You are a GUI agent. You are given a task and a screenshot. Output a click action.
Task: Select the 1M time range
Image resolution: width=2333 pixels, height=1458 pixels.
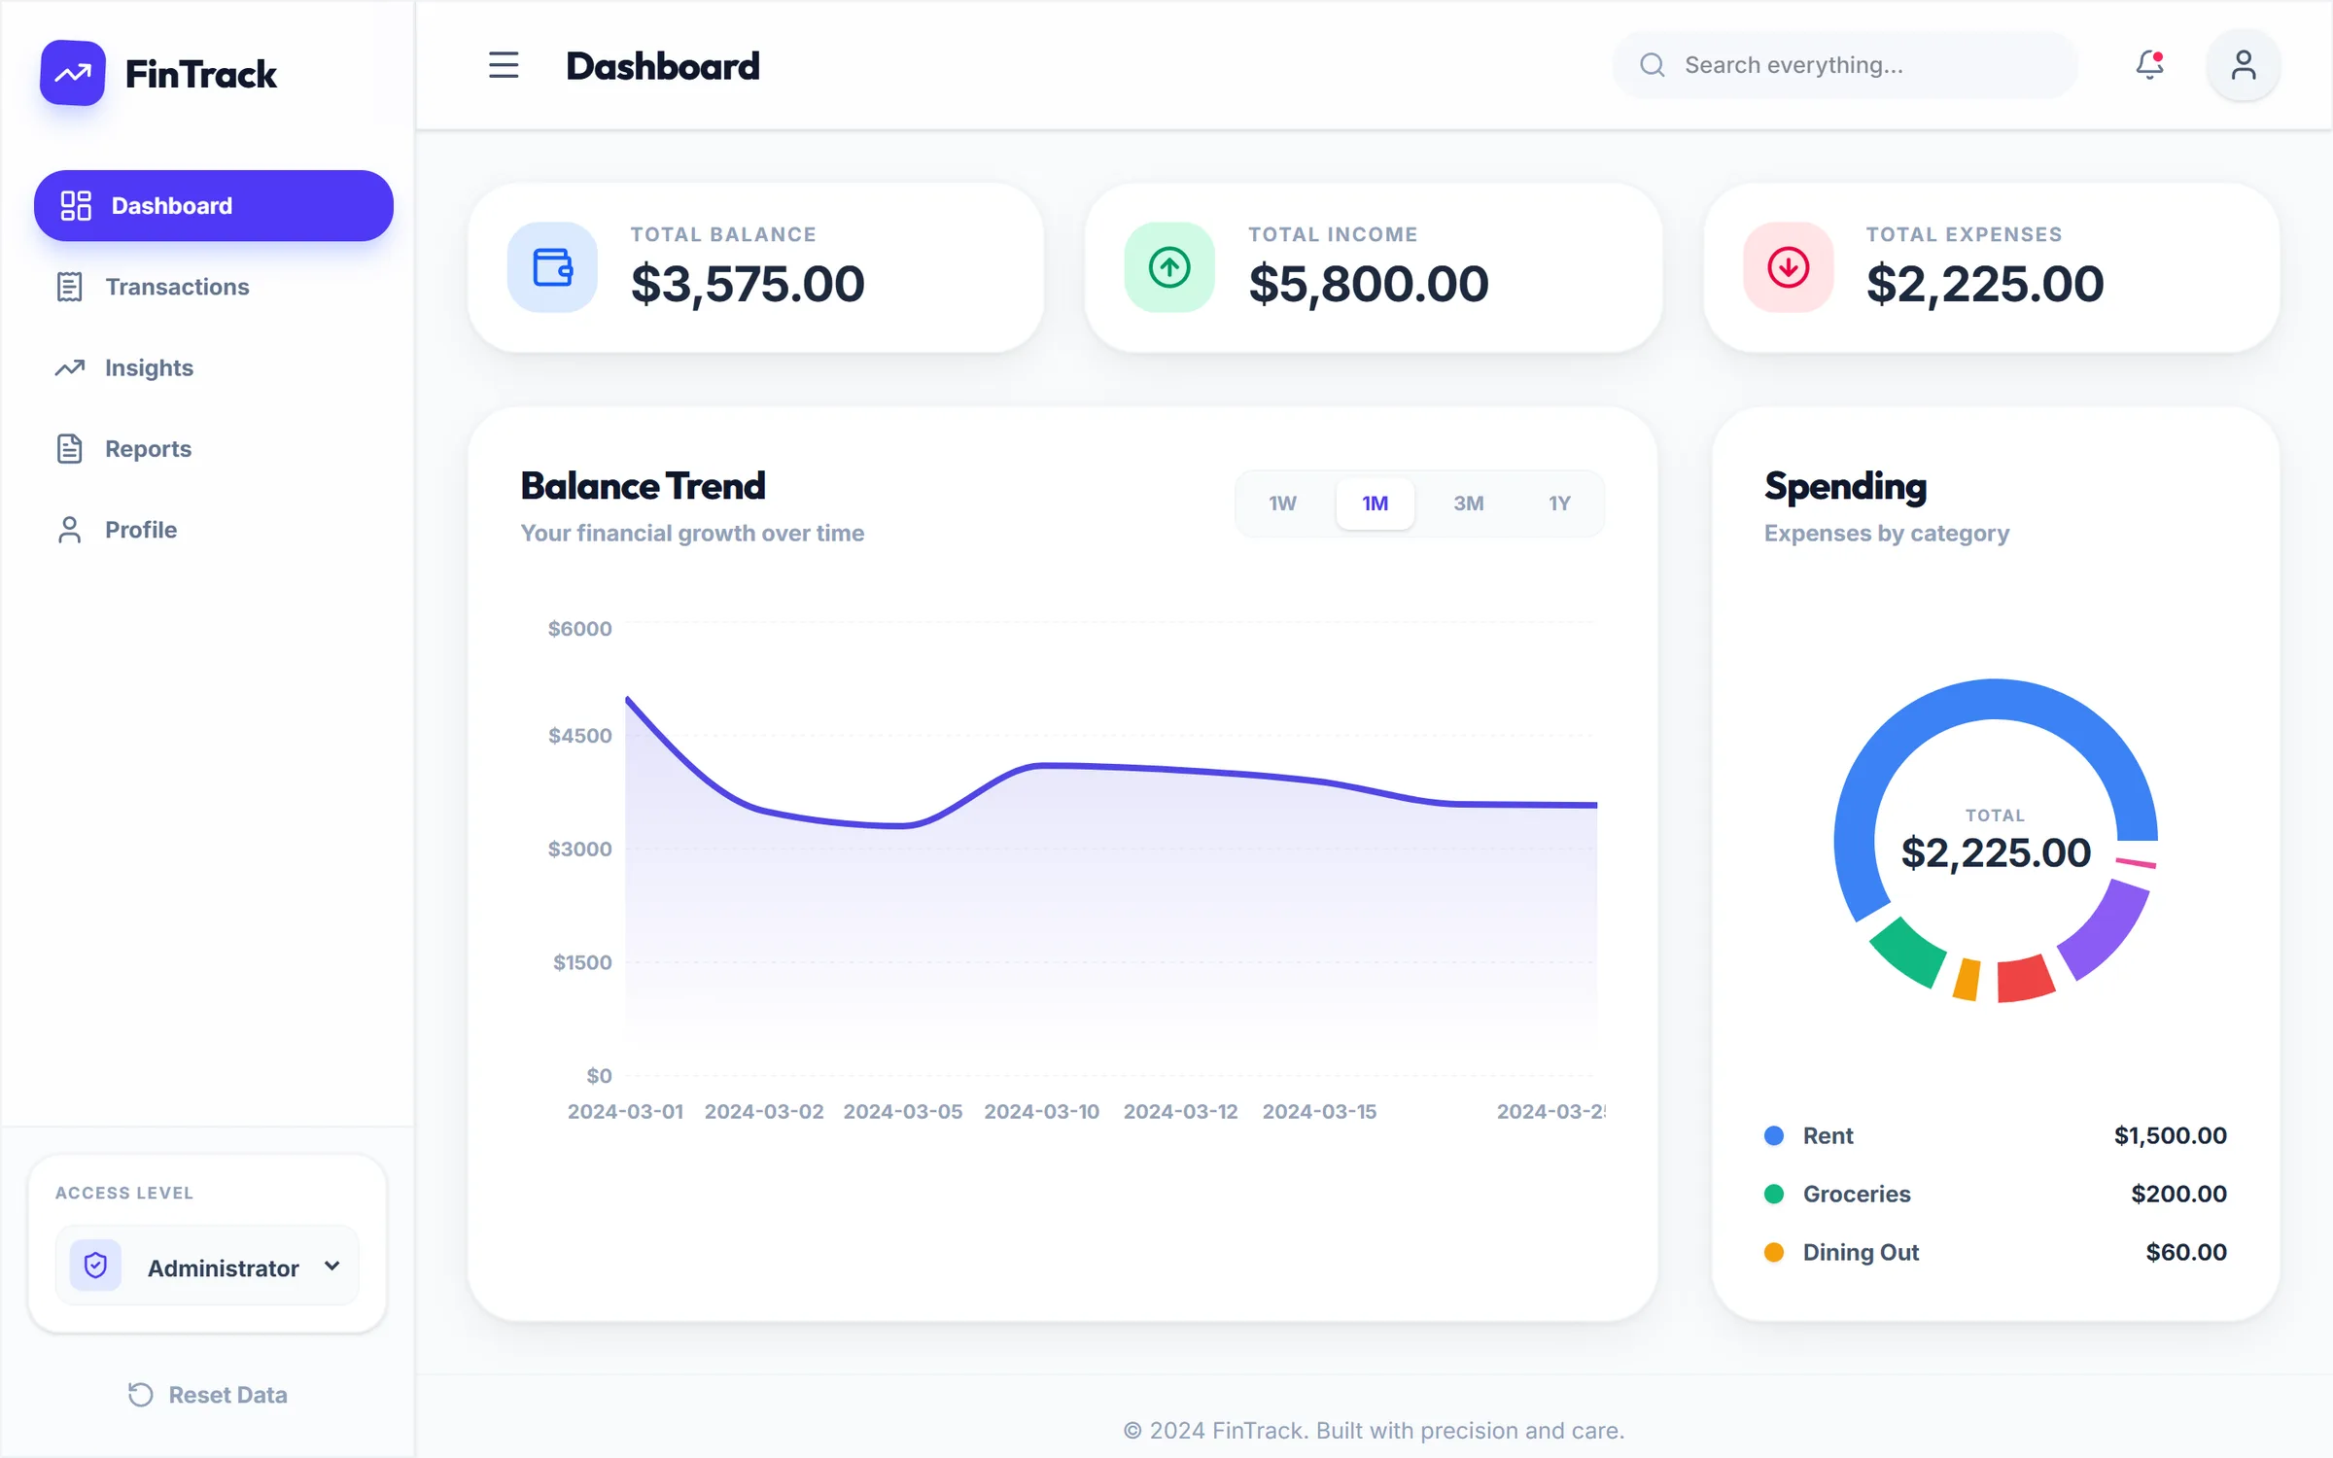click(1375, 503)
